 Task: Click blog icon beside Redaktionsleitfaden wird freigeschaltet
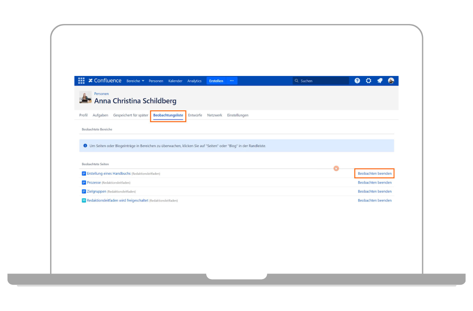[x=84, y=200]
